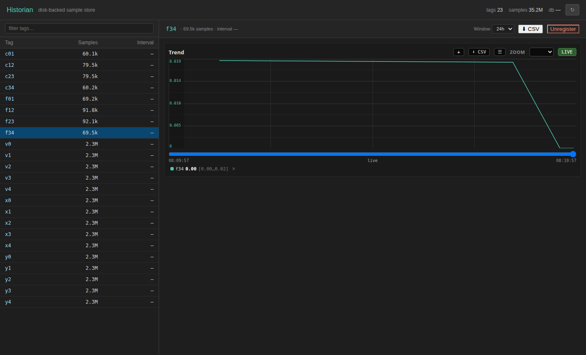Click the Unregister button

point(563,29)
